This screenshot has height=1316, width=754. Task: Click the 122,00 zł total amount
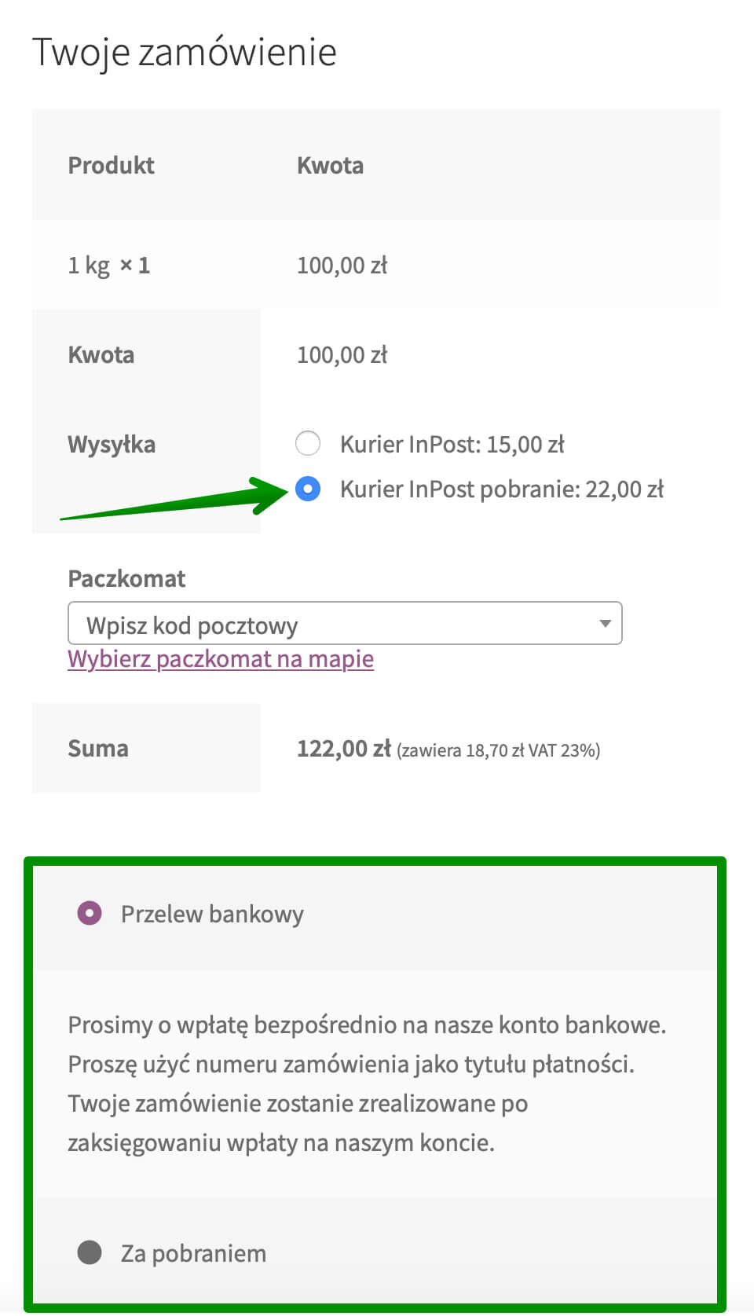pos(343,749)
